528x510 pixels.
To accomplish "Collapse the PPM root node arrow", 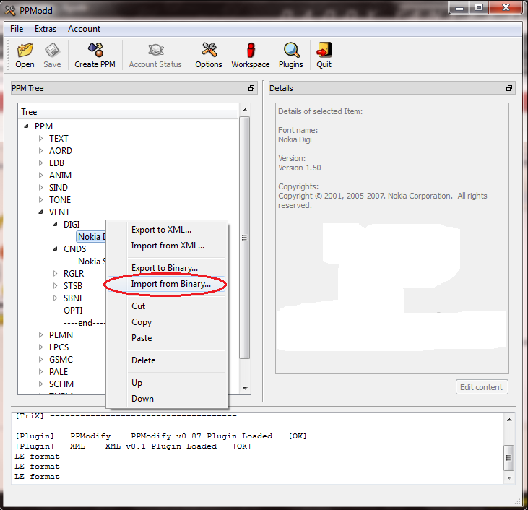I will 26,126.
